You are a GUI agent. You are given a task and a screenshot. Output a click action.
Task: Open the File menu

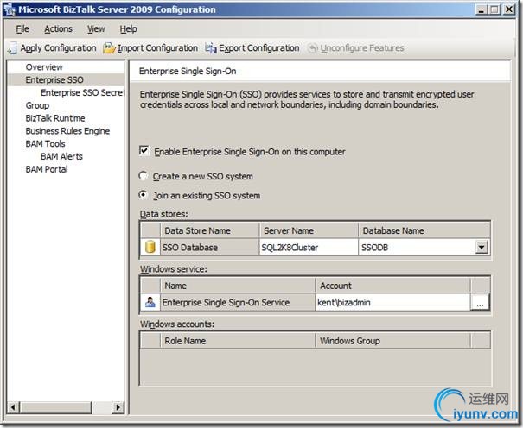pos(22,29)
